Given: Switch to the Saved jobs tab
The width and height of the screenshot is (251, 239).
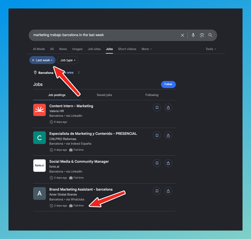Looking at the screenshot, I should [104, 95].
